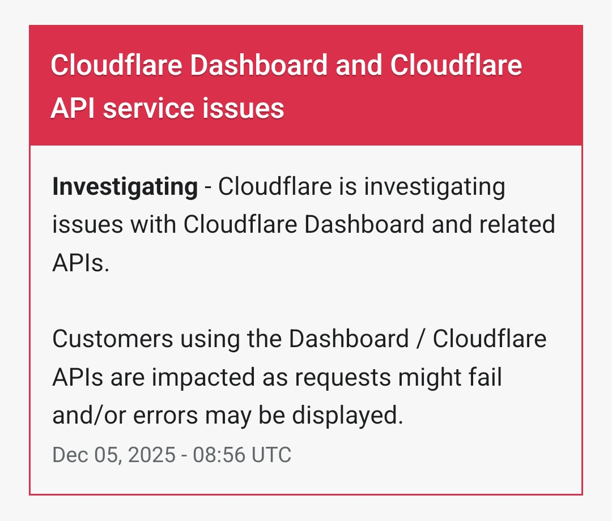Click the Dec 05, 2025 date

pos(114,455)
